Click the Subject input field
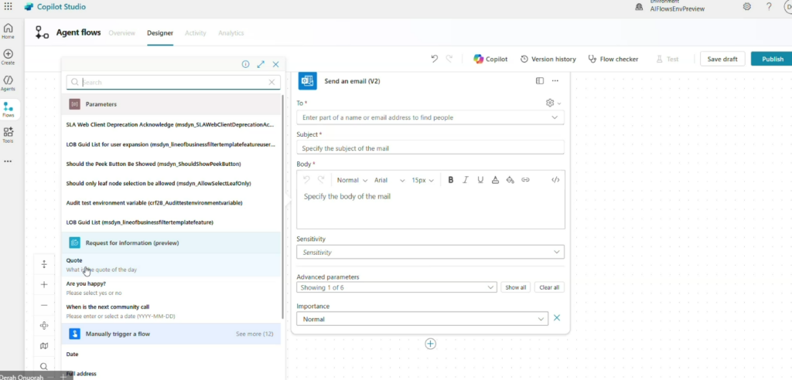Image resolution: width=792 pixels, height=380 pixels. click(x=430, y=148)
